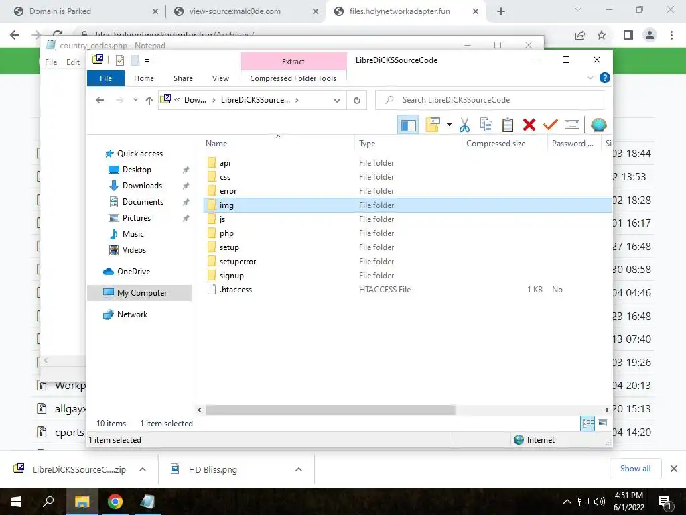Select Pictures in navigation pane

(136, 218)
